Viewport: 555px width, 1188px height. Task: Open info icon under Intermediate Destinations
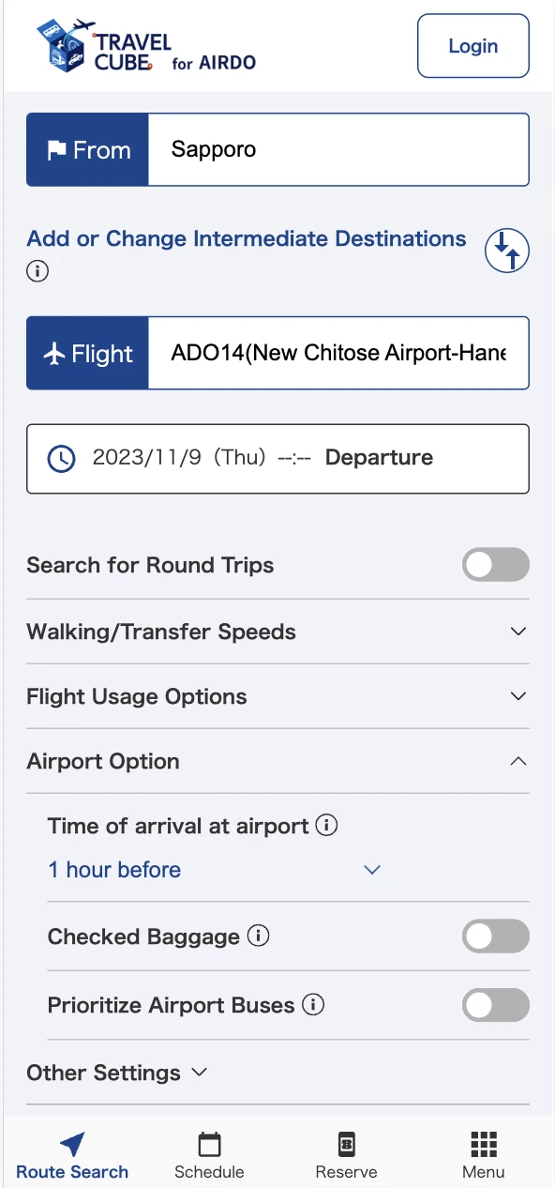[x=37, y=271]
